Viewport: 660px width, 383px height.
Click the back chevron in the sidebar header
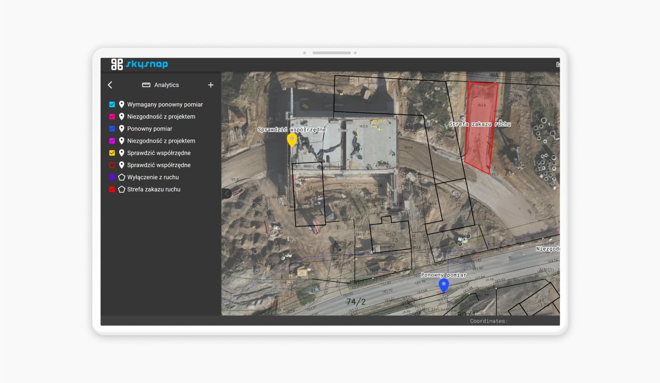click(x=110, y=85)
